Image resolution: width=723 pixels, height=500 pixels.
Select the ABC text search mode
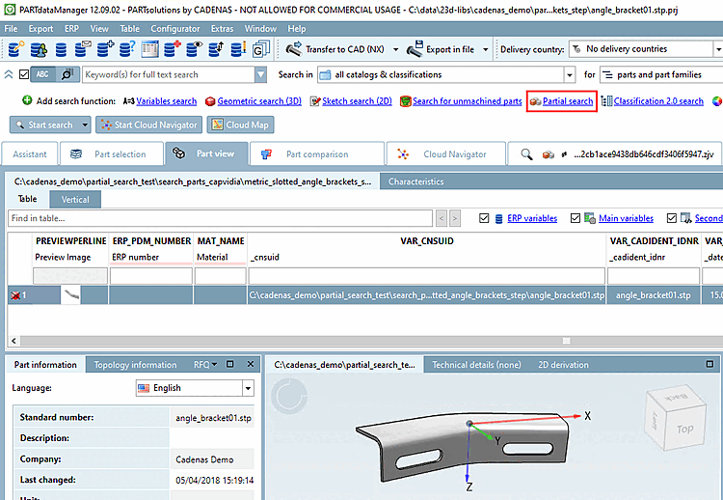[42, 74]
